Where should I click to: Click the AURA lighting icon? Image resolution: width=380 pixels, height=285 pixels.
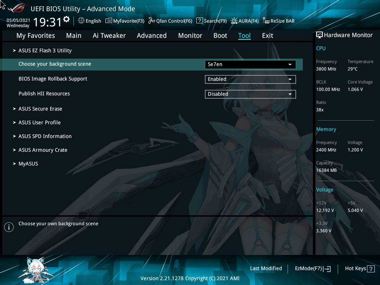point(234,21)
